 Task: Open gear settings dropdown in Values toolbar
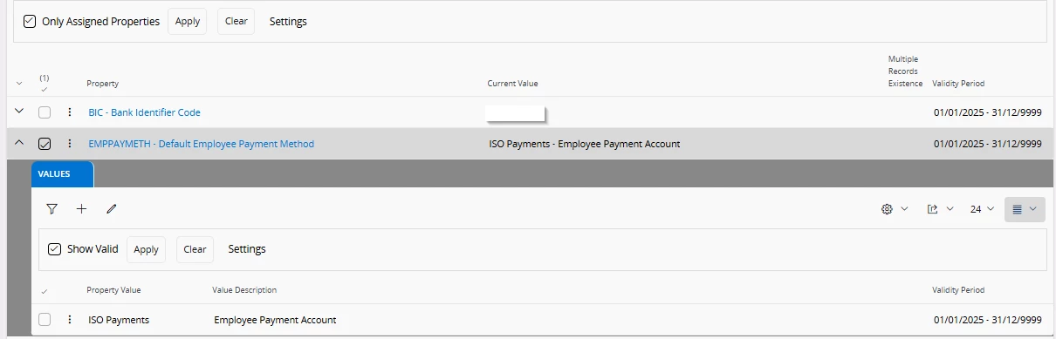click(895, 209)
